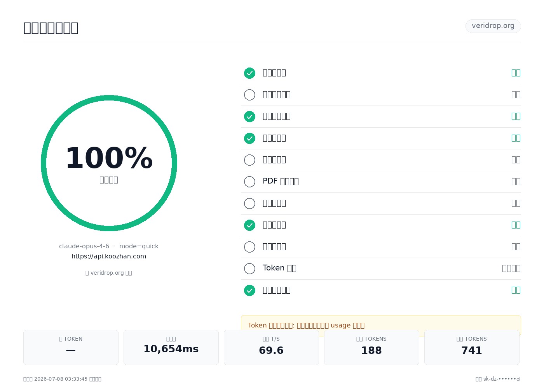Click the 2026-07-08 03:33:45 timestamp in the footer
The height and width of the screenshot is (388, 544).
(x=61, y=379)
